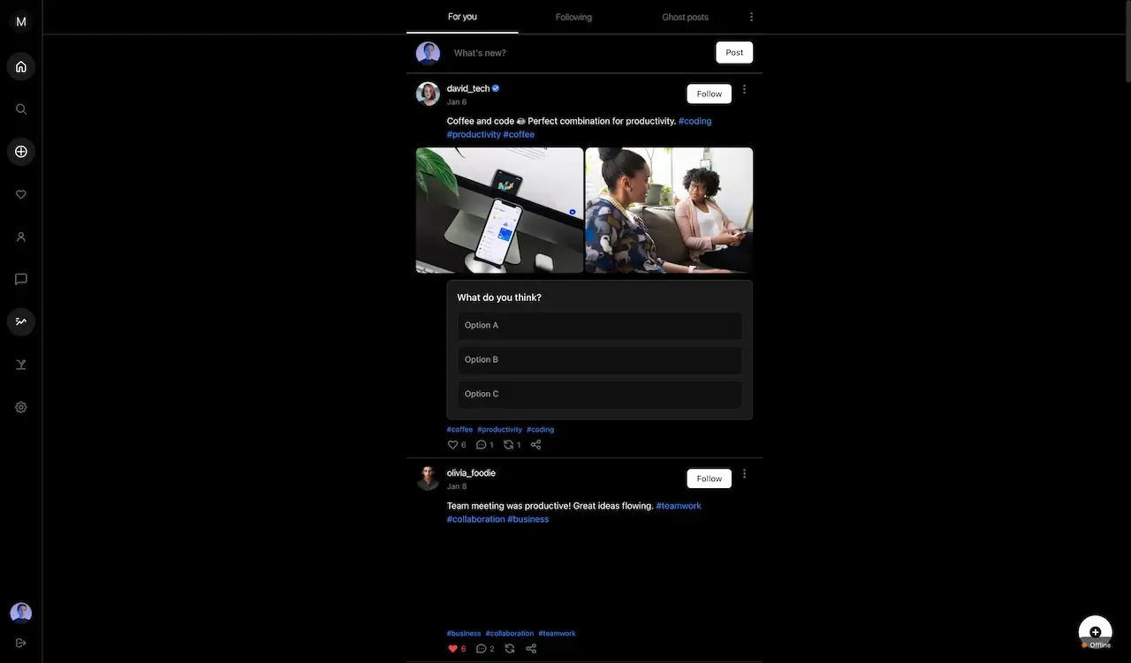The height and width of the screenshot is (663, 1131).
Task: Follow olivia_foodie
Action: coord(710,478)
